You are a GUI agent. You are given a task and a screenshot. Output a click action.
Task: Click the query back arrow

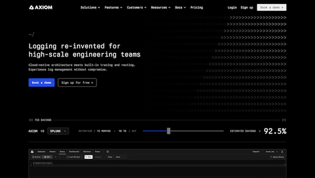pyautogui.click(x=56, y=157)
